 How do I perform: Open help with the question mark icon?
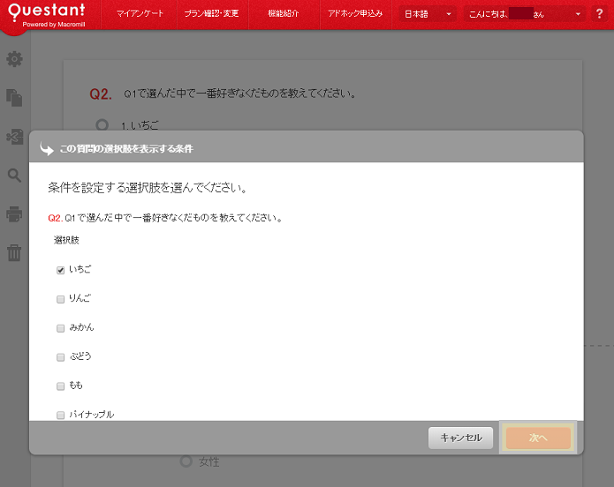602,14
